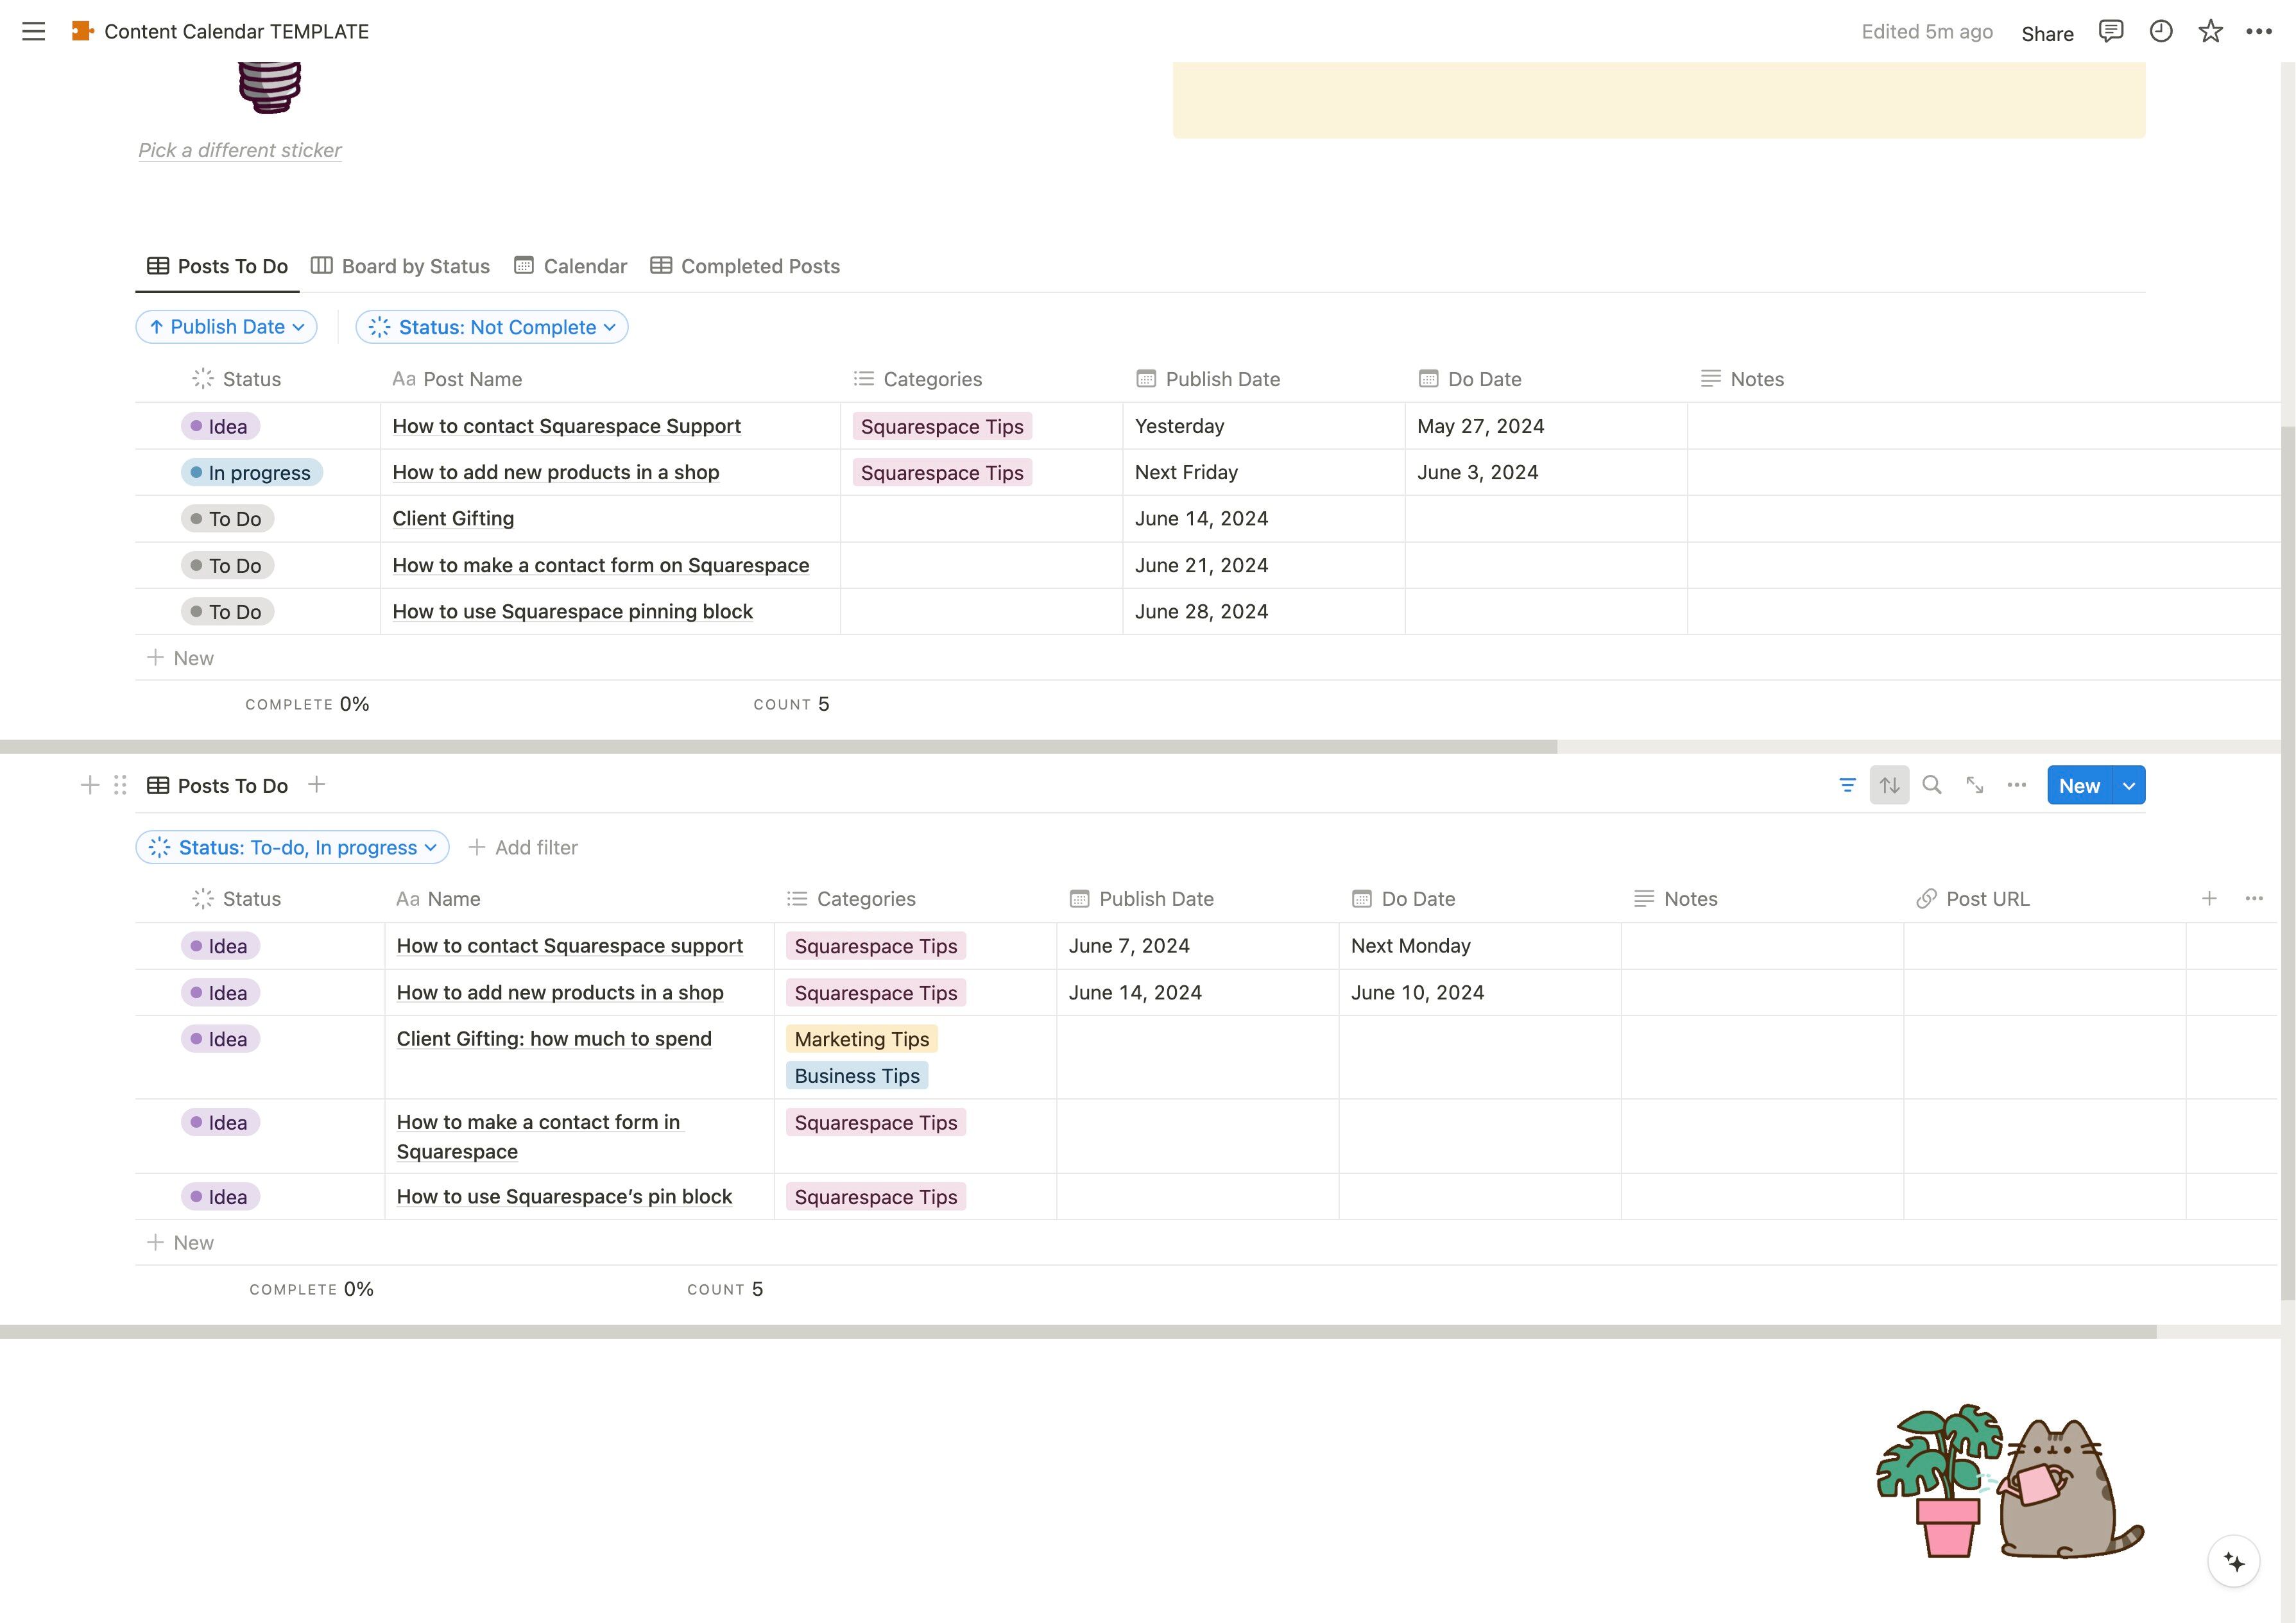The image size is (2296, 1623).
Task: Switch to the Calendar view tab
Action: click(570, 266)
